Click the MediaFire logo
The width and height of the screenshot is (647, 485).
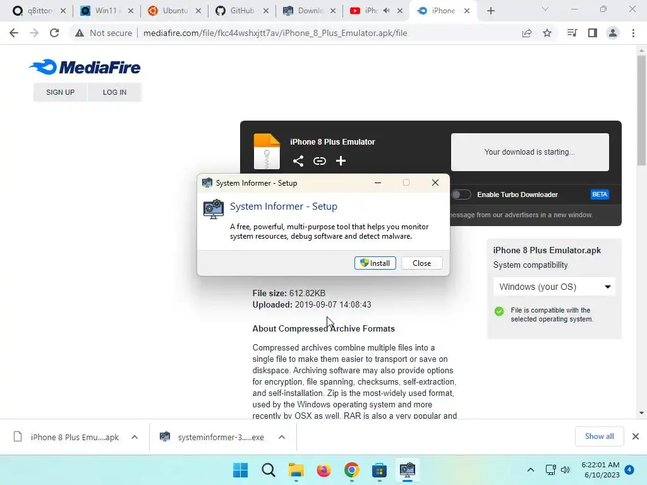tap(85, 67)
